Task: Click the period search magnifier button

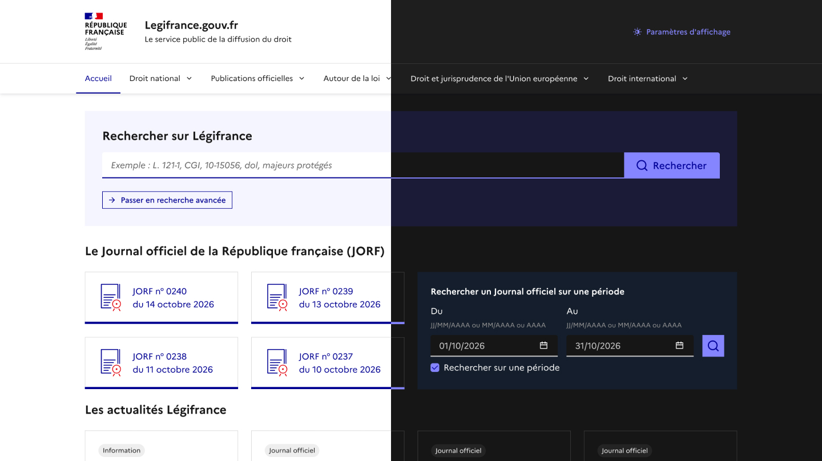Action: (x=713, y=346)
